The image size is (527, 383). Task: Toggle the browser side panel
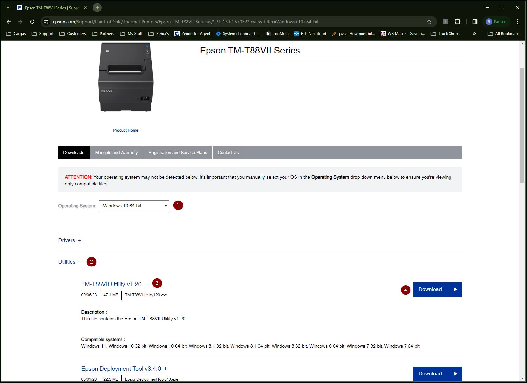[475, 22]
